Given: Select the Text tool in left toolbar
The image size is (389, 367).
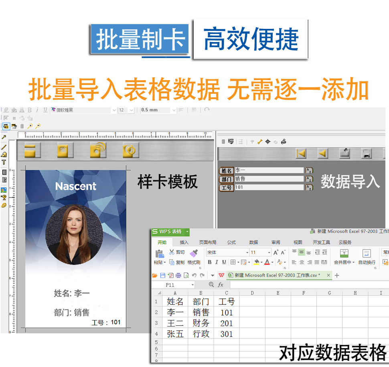Looking at the screenshot, I should (x=4, y=162).
